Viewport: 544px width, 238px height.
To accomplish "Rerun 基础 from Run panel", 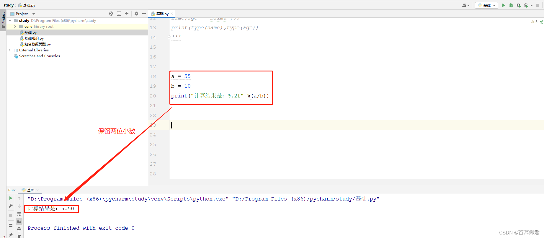I will coord(11,198).
